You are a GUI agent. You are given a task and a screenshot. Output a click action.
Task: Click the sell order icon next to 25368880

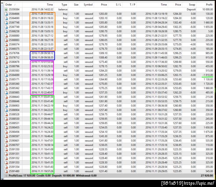[6, 36]
